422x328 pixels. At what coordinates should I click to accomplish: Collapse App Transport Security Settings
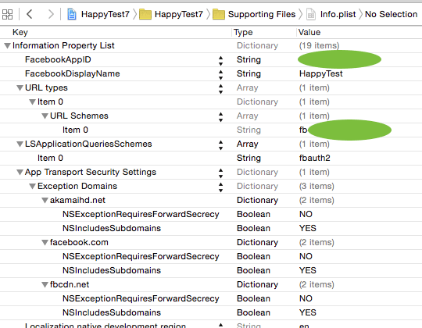pyautogui.click(x=20, y=173)
